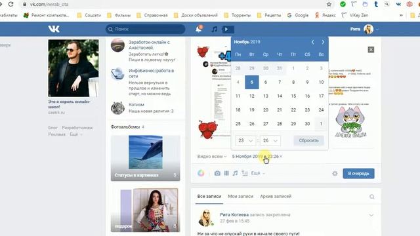Open the Справочная bookmarks folder
Screen dimensions: 420x236
click(152, 15)
